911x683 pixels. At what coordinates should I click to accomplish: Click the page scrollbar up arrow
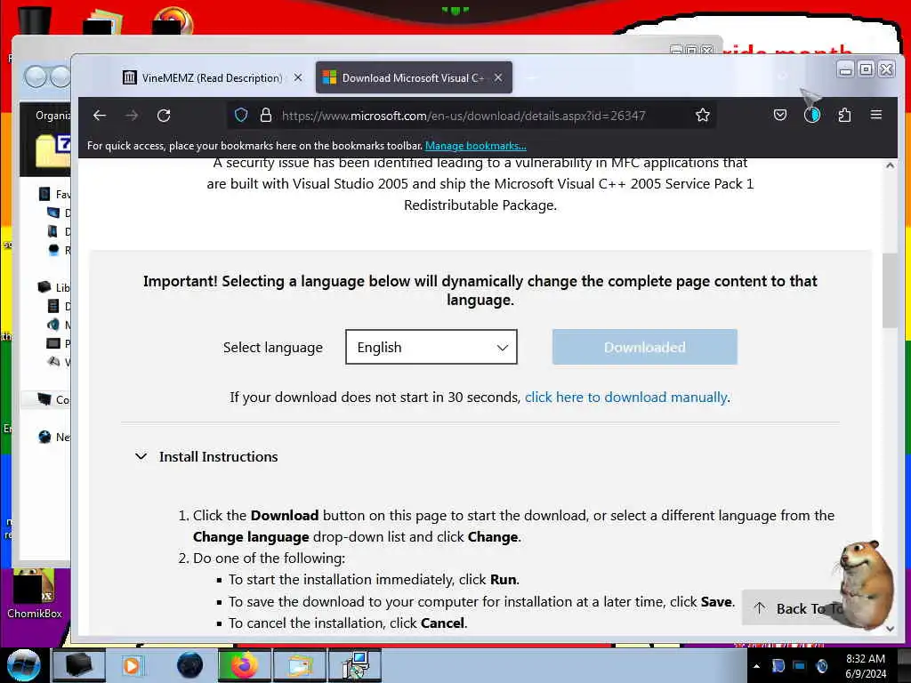pyautogui.click(x=890, y=165)
